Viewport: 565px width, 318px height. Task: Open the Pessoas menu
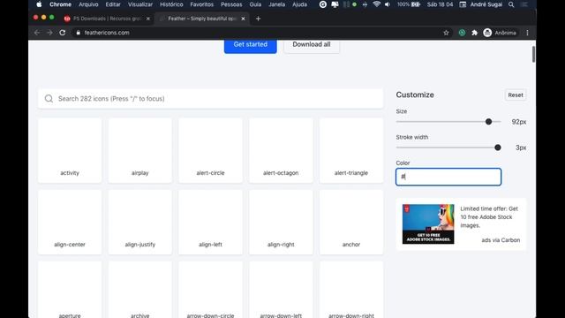(231, 4)
